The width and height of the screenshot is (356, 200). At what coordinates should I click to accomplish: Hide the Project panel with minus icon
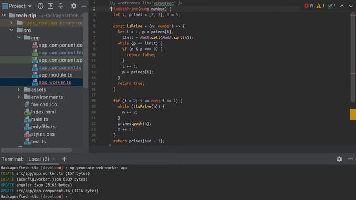click(84, 6)
